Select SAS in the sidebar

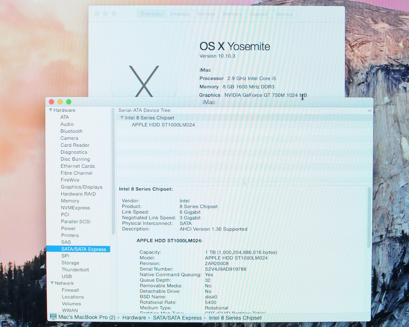tap(66, 242)
